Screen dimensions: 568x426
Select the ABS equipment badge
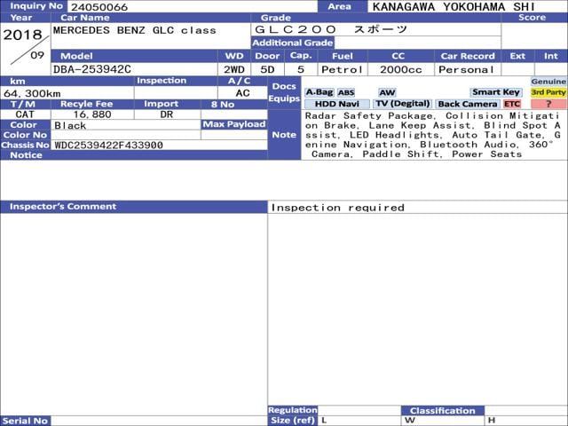click(x=346, y=92)
